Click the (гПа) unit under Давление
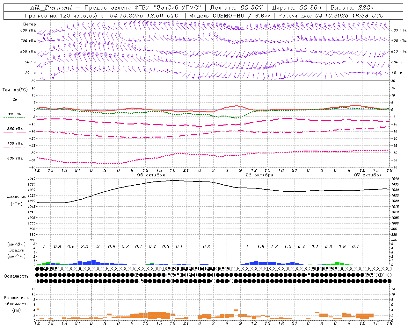 17,204
